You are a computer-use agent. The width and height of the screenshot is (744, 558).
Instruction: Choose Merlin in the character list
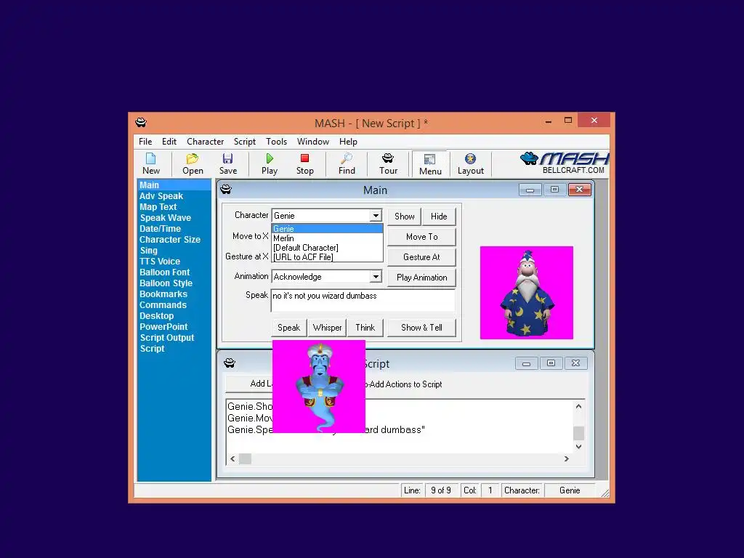(x=328, y=238)
